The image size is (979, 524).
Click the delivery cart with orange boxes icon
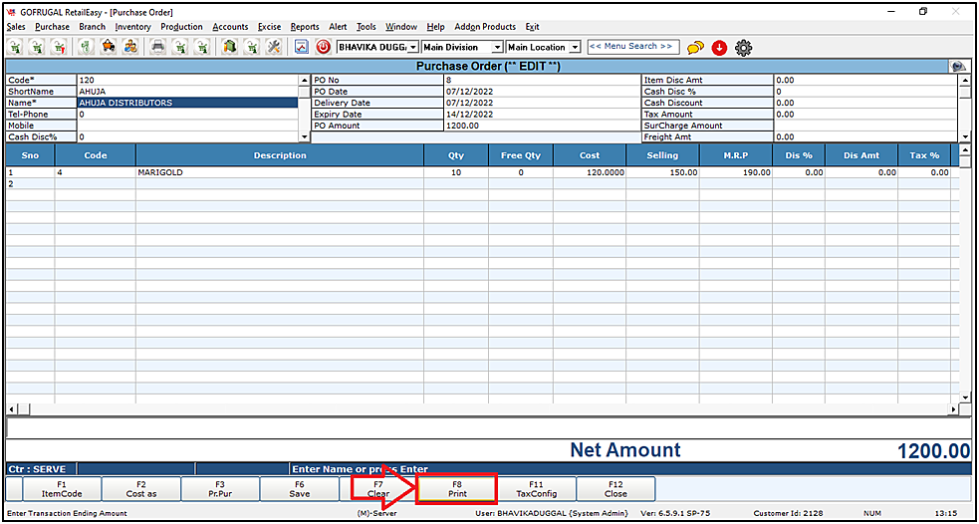point(110,47)
